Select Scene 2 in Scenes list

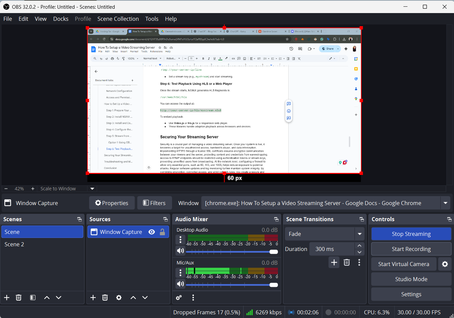14,244
